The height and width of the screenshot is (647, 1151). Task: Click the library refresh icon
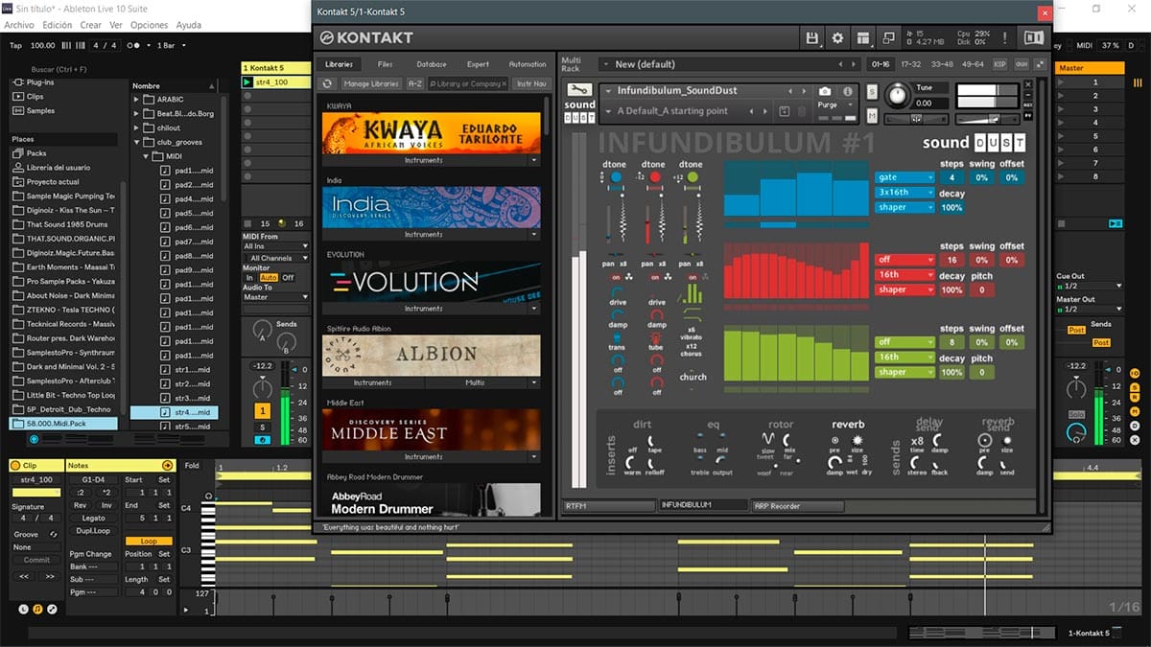tap(327, 84)
